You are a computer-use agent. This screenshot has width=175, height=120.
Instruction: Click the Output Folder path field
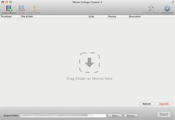(63, 116)
